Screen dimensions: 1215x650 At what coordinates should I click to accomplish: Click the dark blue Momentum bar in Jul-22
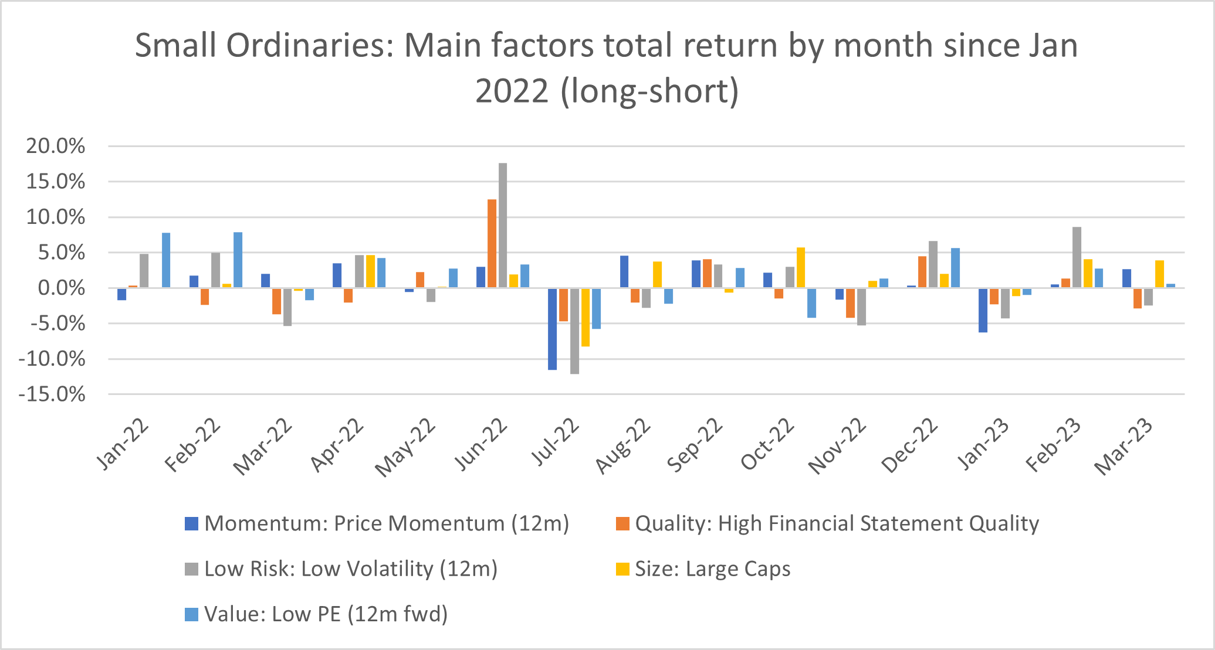point(552,329)
